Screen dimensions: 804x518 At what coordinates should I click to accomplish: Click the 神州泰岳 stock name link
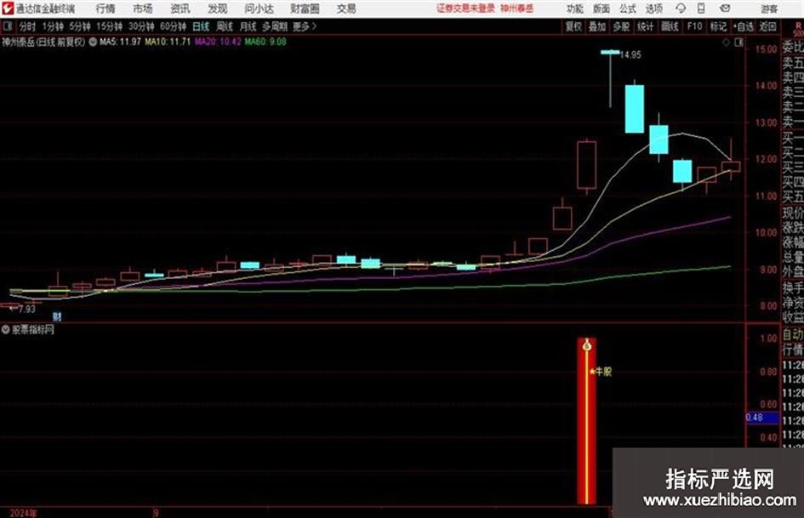click(516, 9)
